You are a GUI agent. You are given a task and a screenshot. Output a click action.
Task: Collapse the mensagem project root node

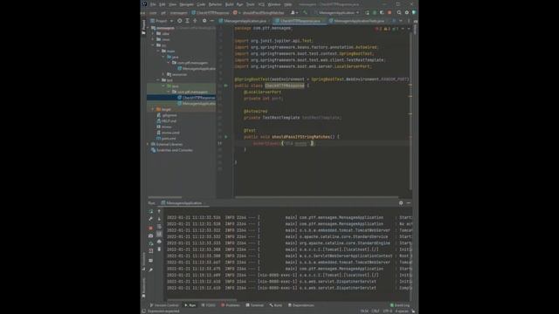click(x=148, y=28)
